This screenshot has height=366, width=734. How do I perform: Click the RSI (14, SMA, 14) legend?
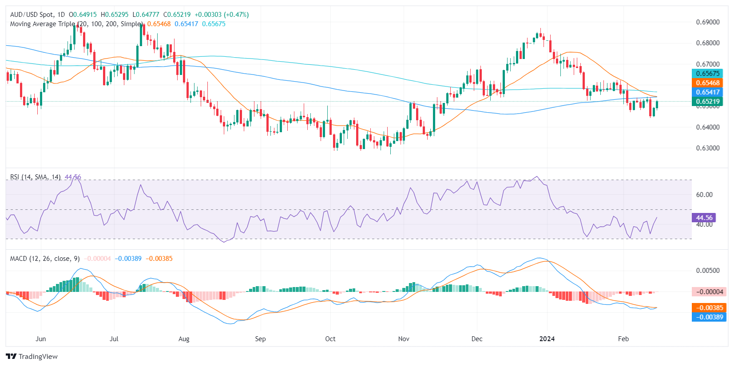(x=36, y=177)
